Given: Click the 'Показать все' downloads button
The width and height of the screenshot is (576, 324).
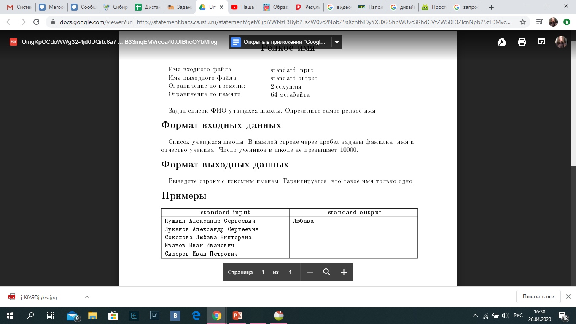Looking at the screenshot, I should [x=538, y=297].
